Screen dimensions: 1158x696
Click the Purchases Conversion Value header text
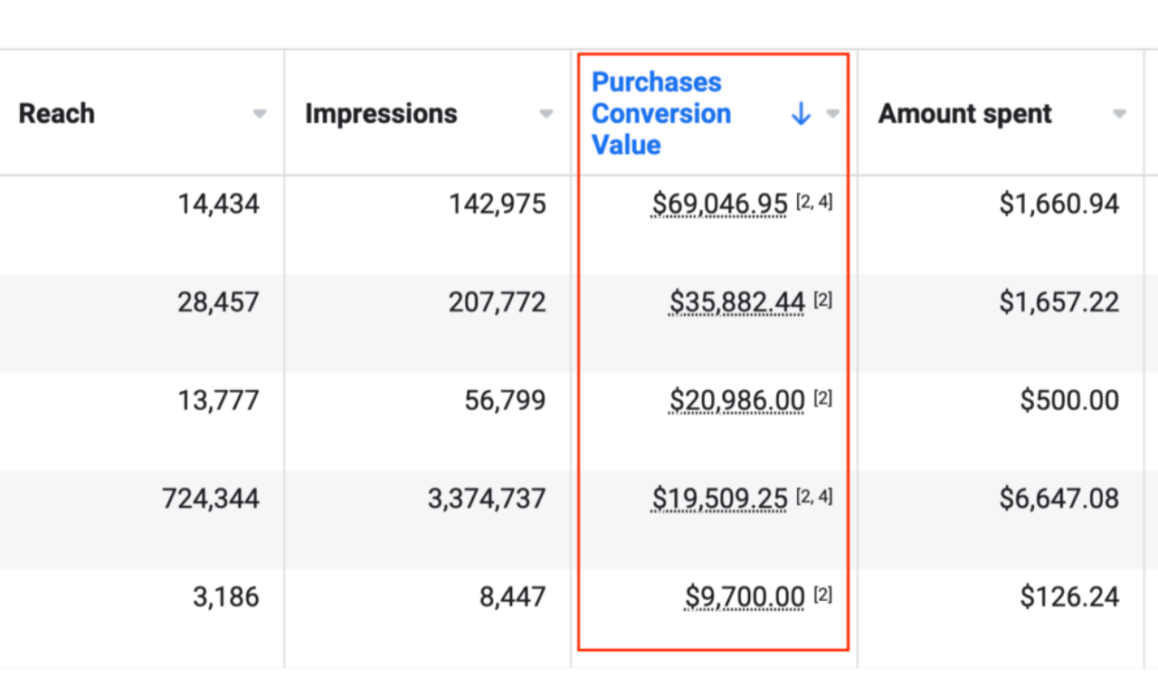(x=660, y=114)
